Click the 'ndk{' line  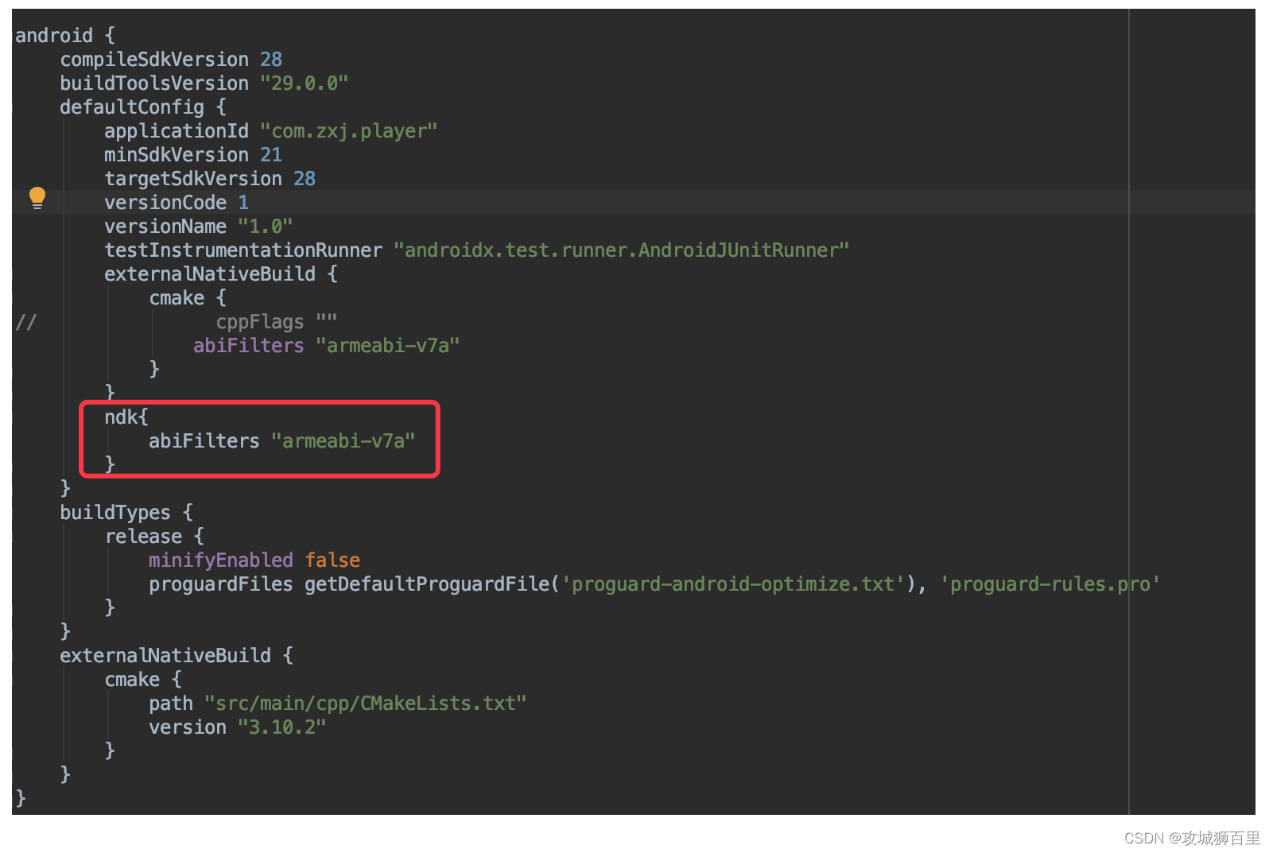tap(126, 417)
